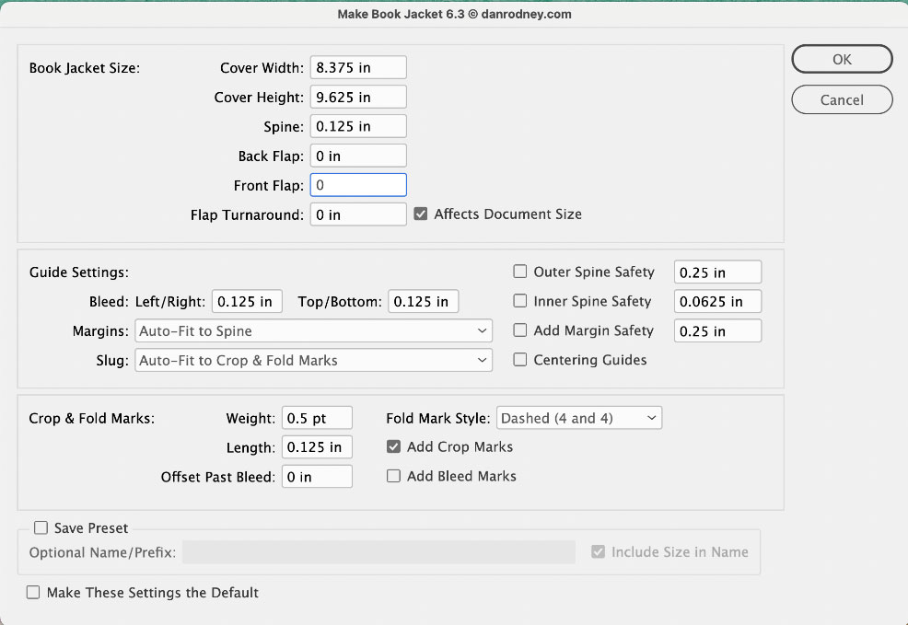The image size is (908, 625).
Task: Confirm settings with the OK button
Action: tap(842, 59)
